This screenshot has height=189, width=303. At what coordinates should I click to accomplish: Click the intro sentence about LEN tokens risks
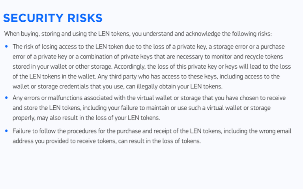pos(138,34)
